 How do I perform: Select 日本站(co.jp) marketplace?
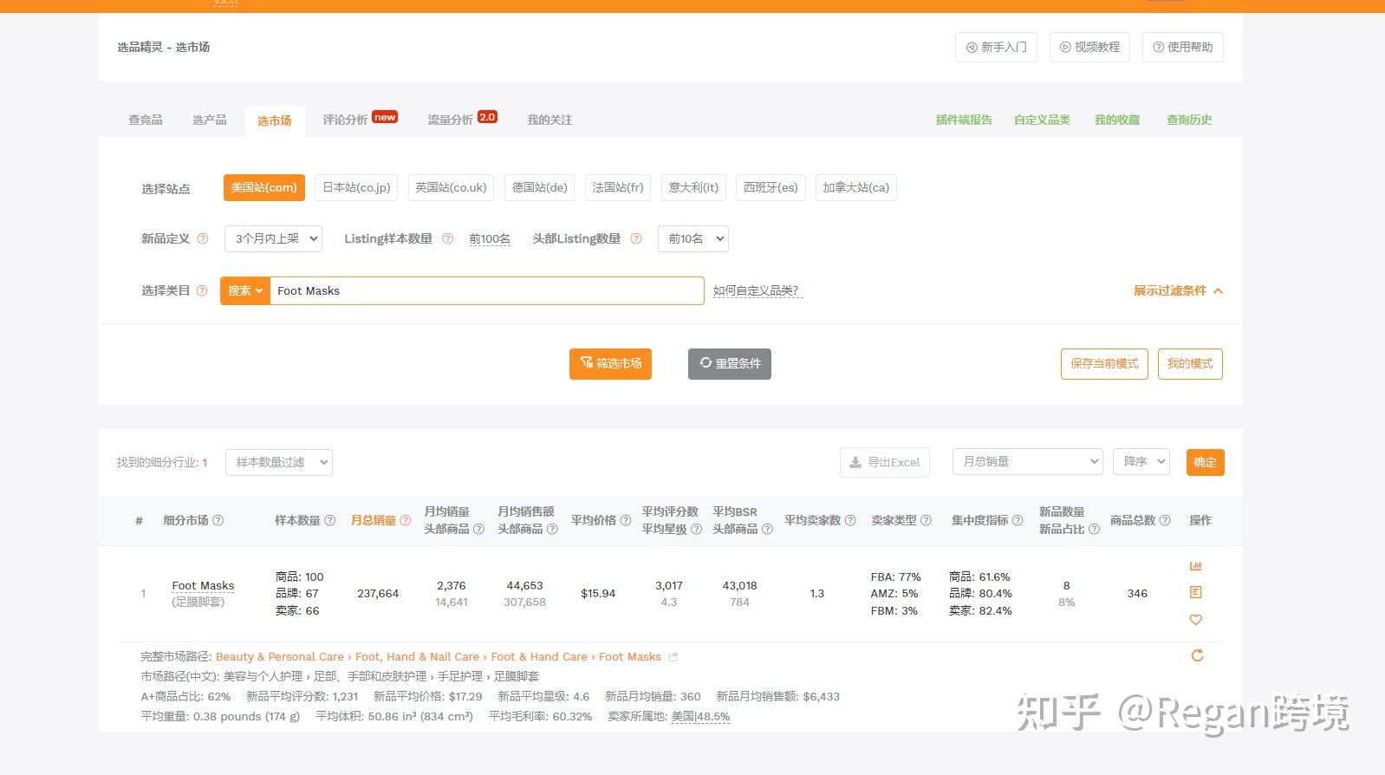(x=356, y=187)
